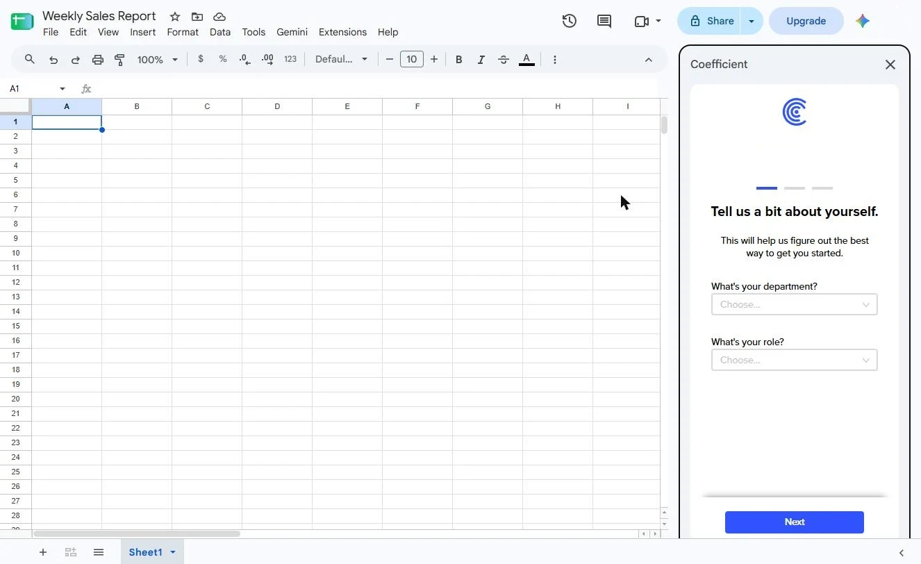Format as currency with dollar icon
The width and height of the screenshot is (921, 564).
201,60
